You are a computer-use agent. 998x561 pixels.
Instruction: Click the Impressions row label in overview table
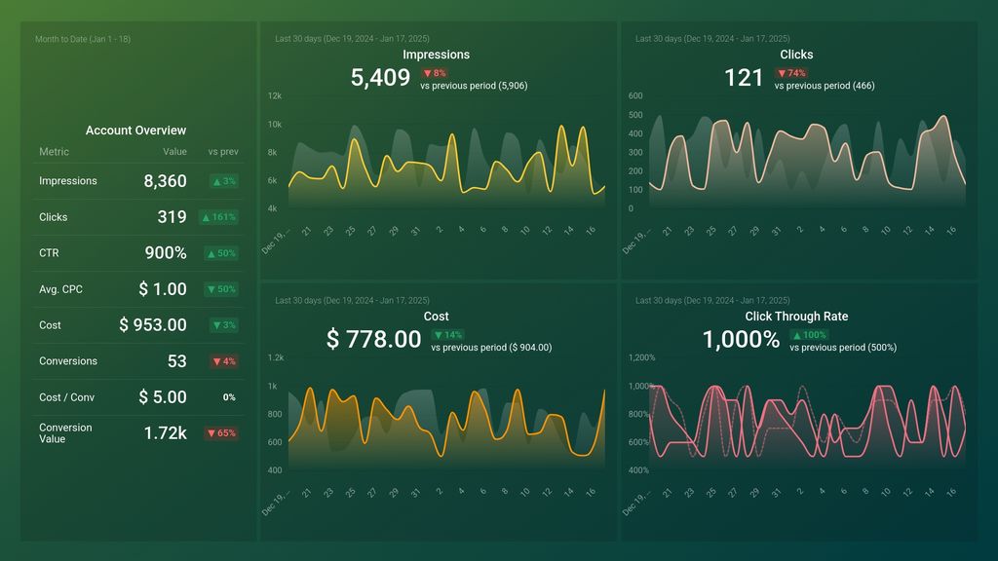(x=68, y=181)
